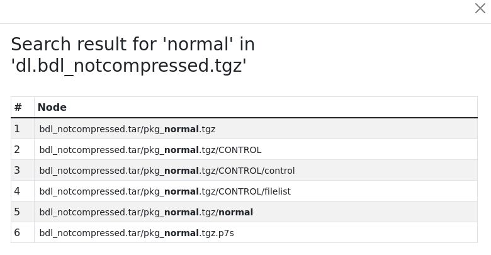Click the 'dl.bdl_notcompressed.tgz' filename in the heading
The image size is (491, 255).
128,65
